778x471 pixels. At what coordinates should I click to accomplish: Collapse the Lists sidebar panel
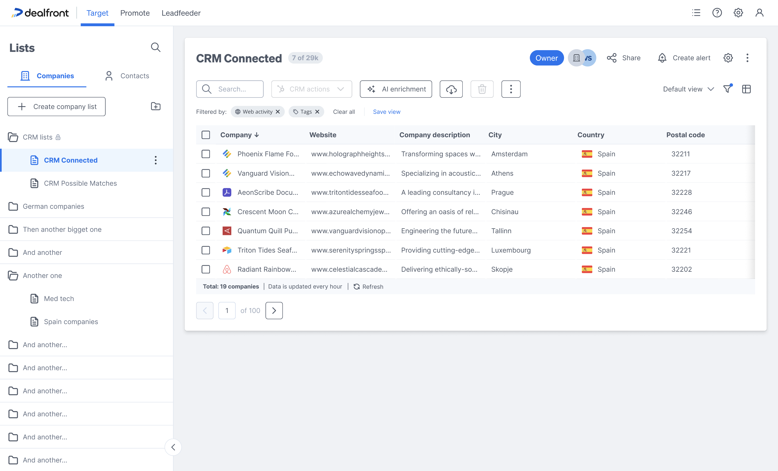pyautogui.click(x=173, y=447)
